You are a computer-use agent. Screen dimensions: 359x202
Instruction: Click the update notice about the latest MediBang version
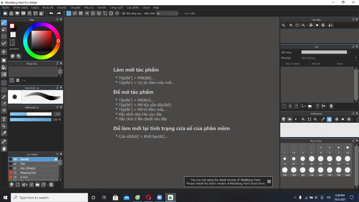coord(226,182)
